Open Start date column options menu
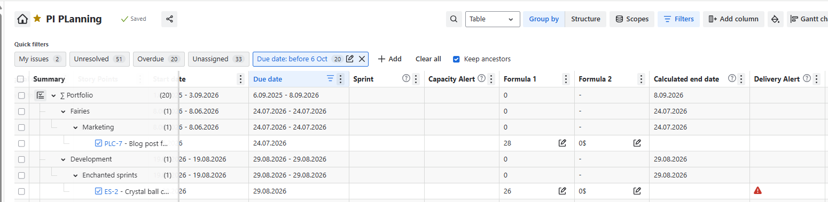The width and height of the screenshot is (828, 202). [241, 79]
